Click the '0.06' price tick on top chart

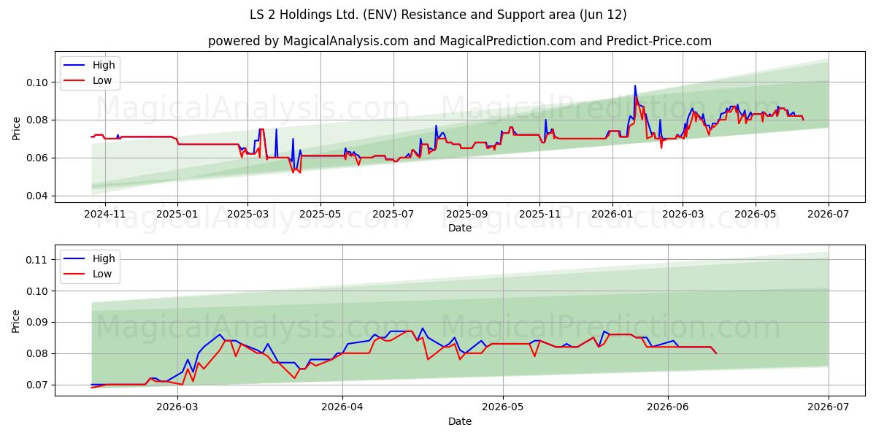[x=39, y=158]
